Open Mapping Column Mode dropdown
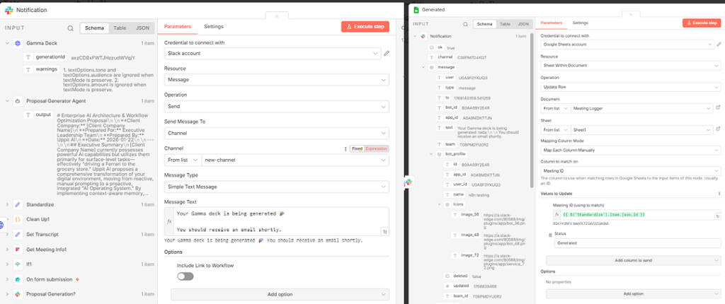 tap(630, 150)
